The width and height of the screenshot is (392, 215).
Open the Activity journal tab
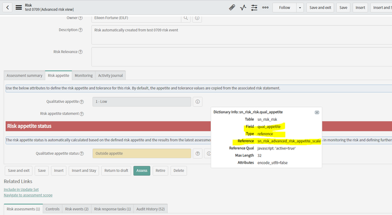coord(110,76)
